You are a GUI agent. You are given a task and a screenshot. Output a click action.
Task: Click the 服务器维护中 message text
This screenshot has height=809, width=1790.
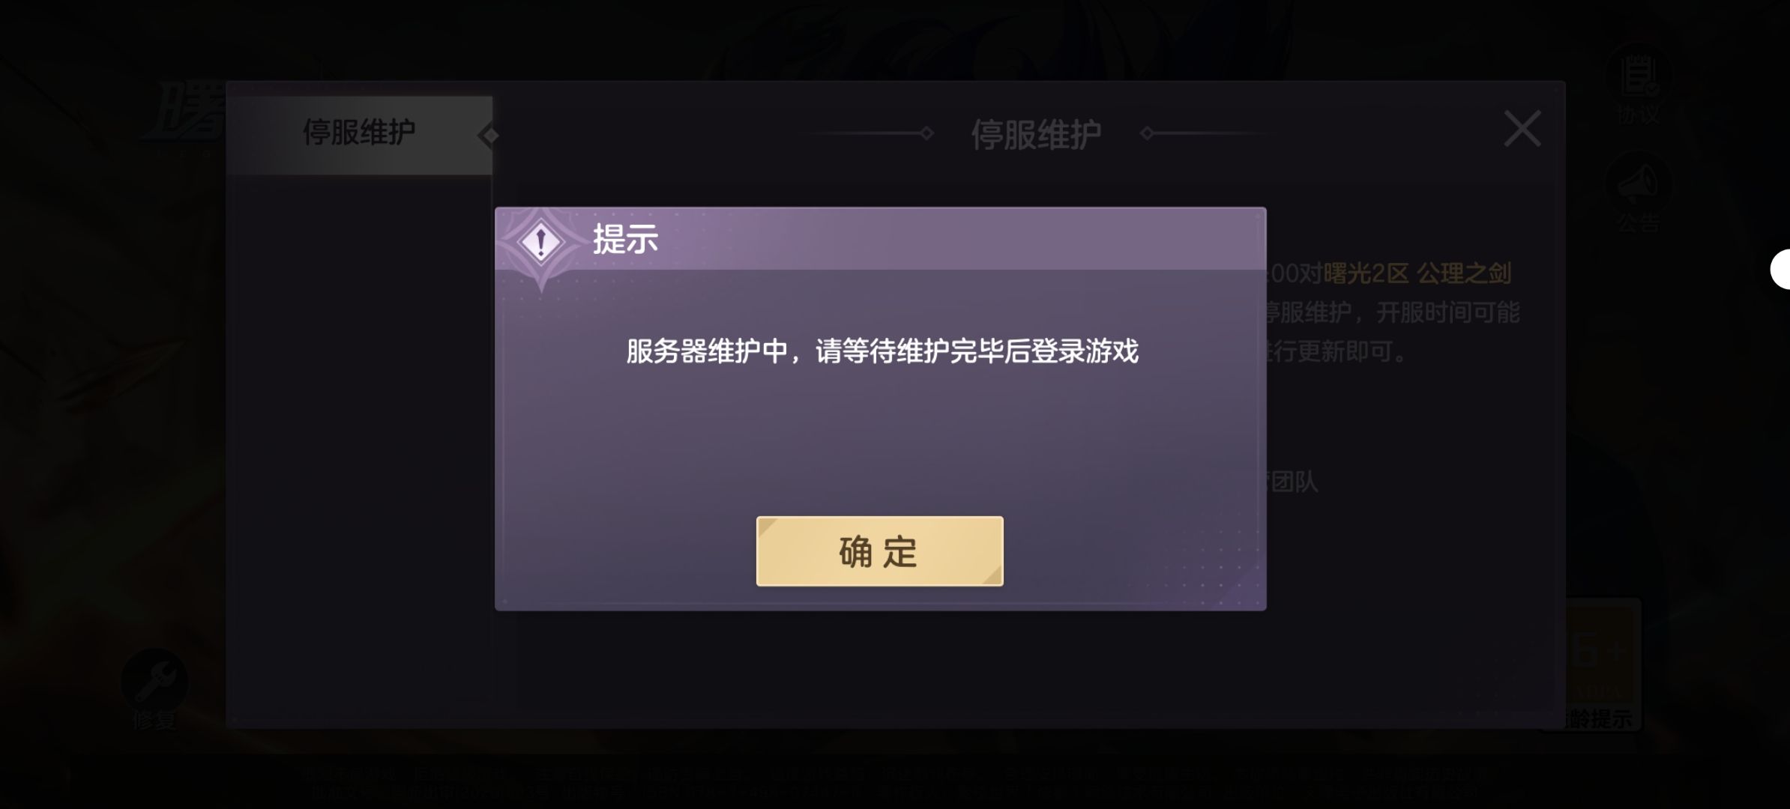coord(882,351)
